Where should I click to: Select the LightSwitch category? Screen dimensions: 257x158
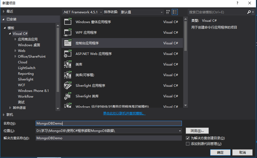pyautogui.click(x=27, y=68)
